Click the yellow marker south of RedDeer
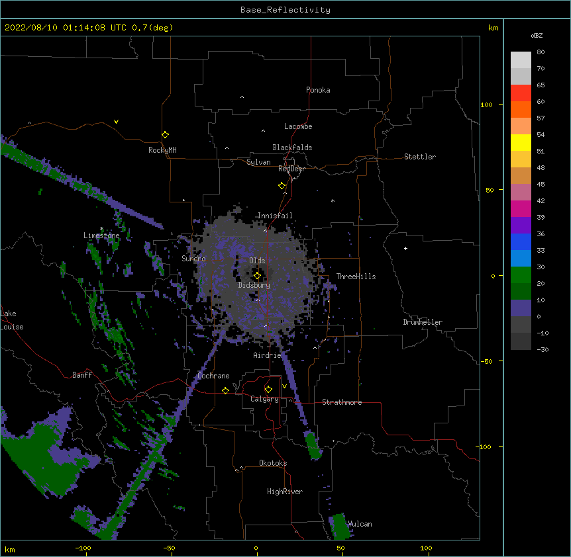The width and height of the screenshot is (571, 557). [x=282, y=186]
